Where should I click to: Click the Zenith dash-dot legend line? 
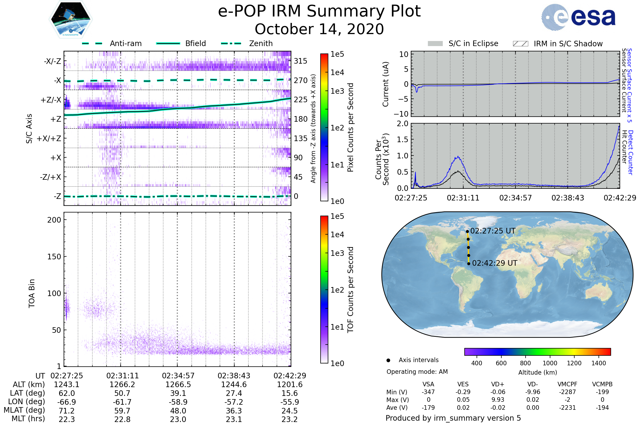point(231,43)
